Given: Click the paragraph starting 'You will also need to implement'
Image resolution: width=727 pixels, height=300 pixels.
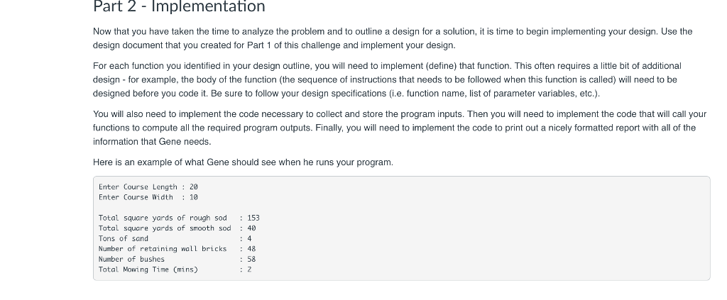Looking at the screenshot, I should point(400,128).
